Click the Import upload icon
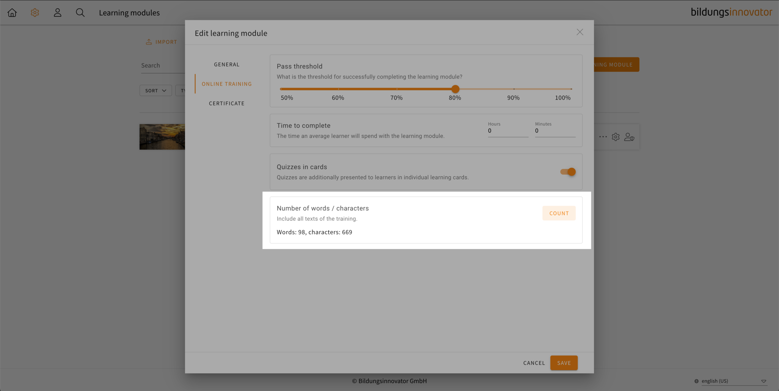Screen dimensions: 779x391 click(149, 42)
